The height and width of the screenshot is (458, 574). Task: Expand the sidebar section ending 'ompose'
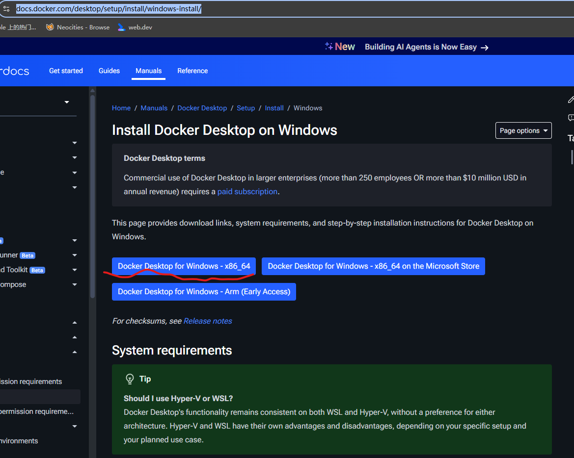pyautogui.click(x=75, y=284)
